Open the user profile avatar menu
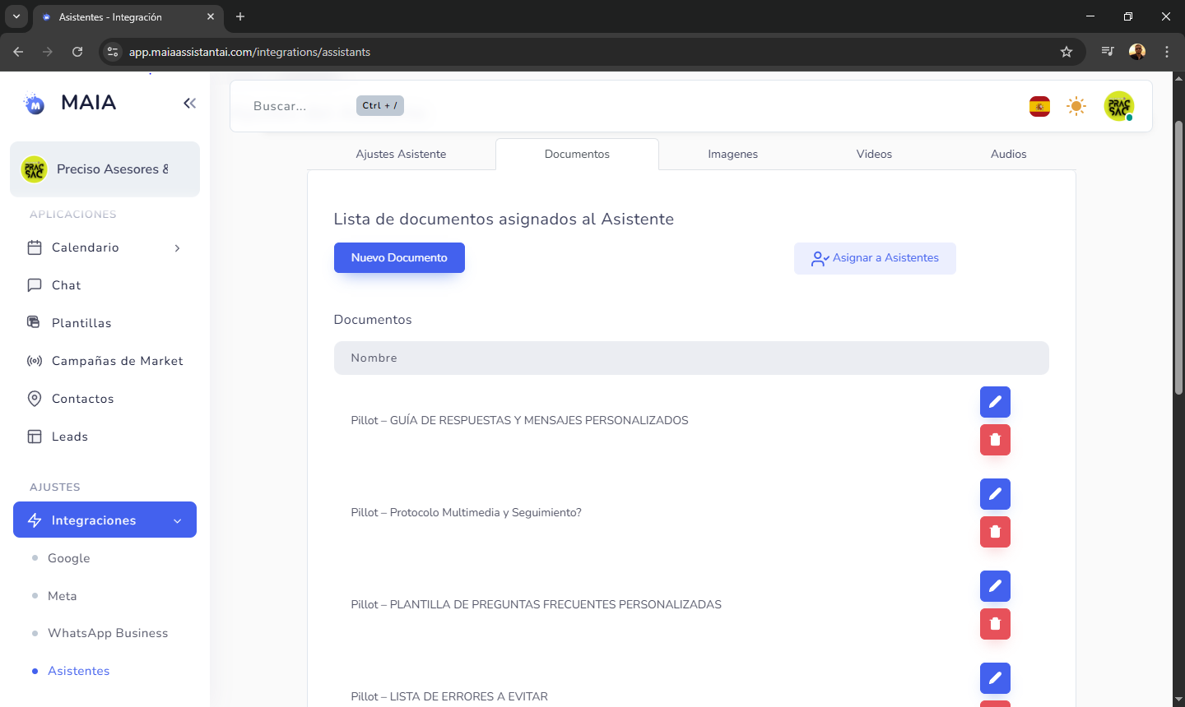 coord(1118,106)
